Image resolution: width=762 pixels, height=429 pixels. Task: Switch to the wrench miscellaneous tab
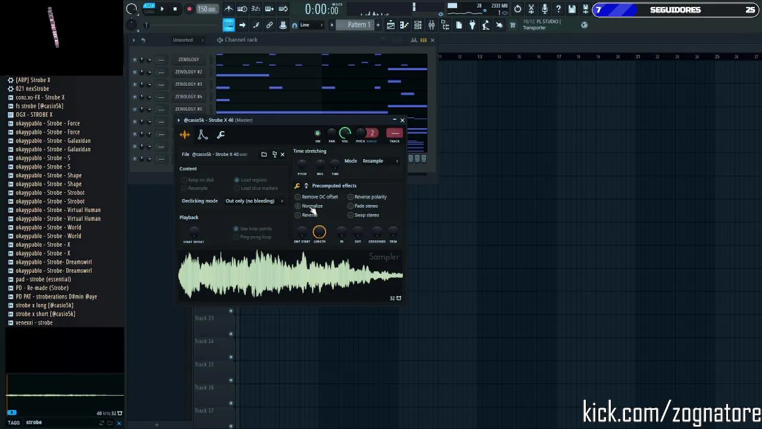(x=221, y=135)
